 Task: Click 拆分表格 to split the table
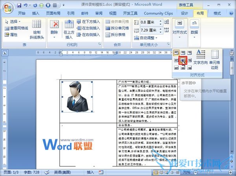point(115,34)
